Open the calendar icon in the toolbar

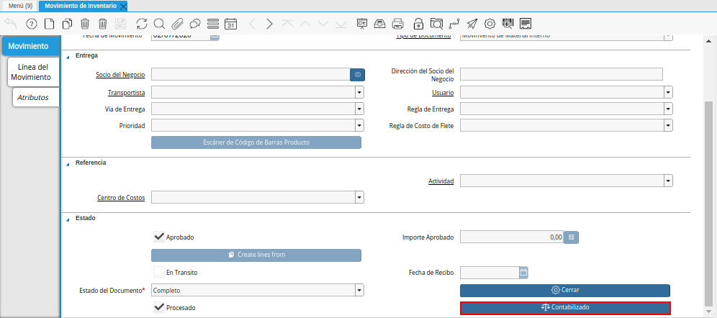pos(231,24)
